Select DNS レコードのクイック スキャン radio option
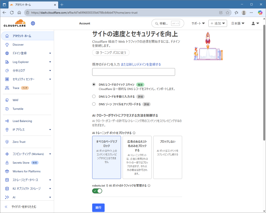 (x=94, y=84)
